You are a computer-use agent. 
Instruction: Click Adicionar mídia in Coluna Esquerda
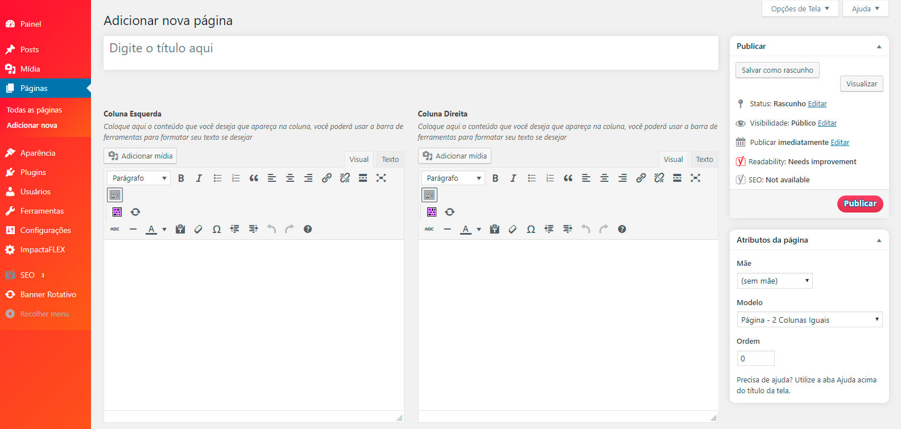(140, 156)
